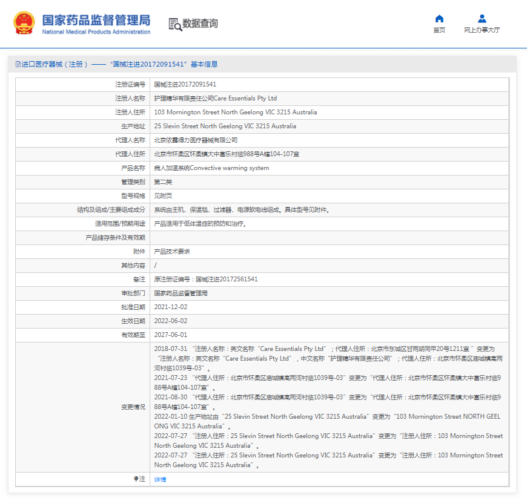The image size is (527, 501).
Task: Click 数据查询 heading text
Action: pos(200,24)
